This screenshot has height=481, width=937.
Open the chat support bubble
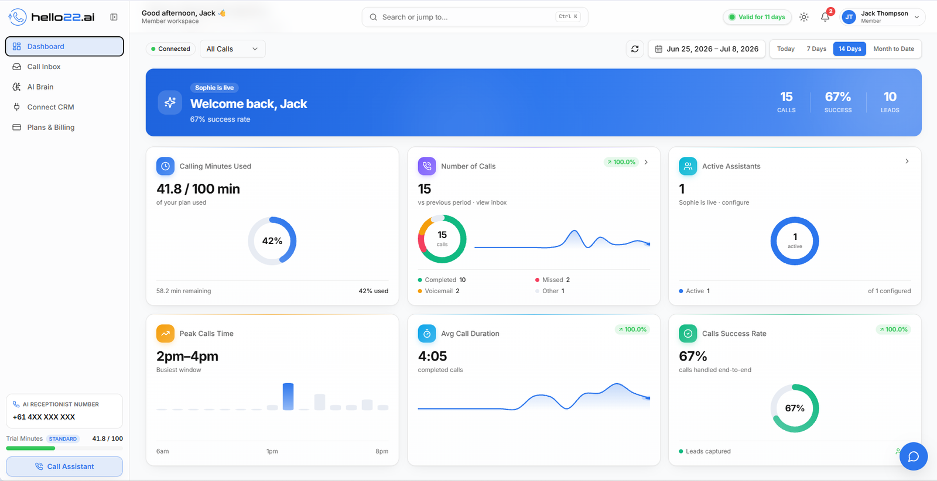point(914,456)
